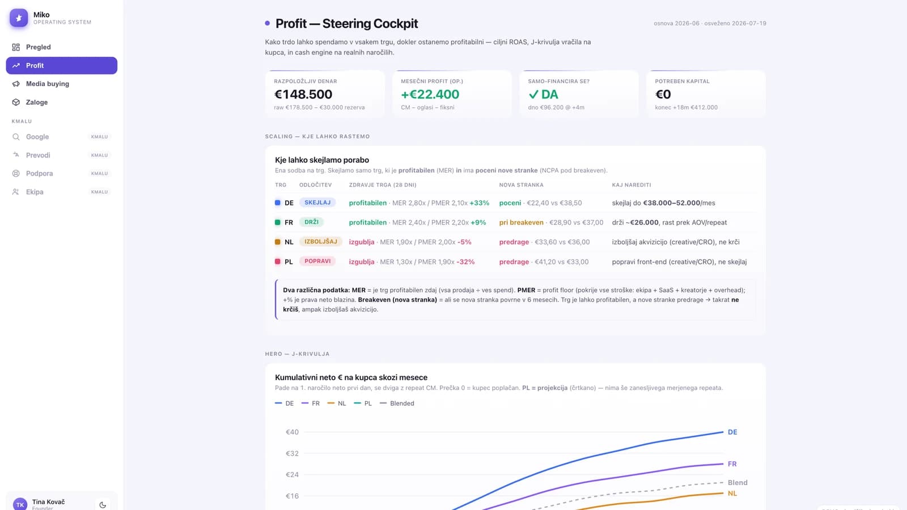Click the orange NL market marker in table
This screenshot has height=510, width=907.
278,242
